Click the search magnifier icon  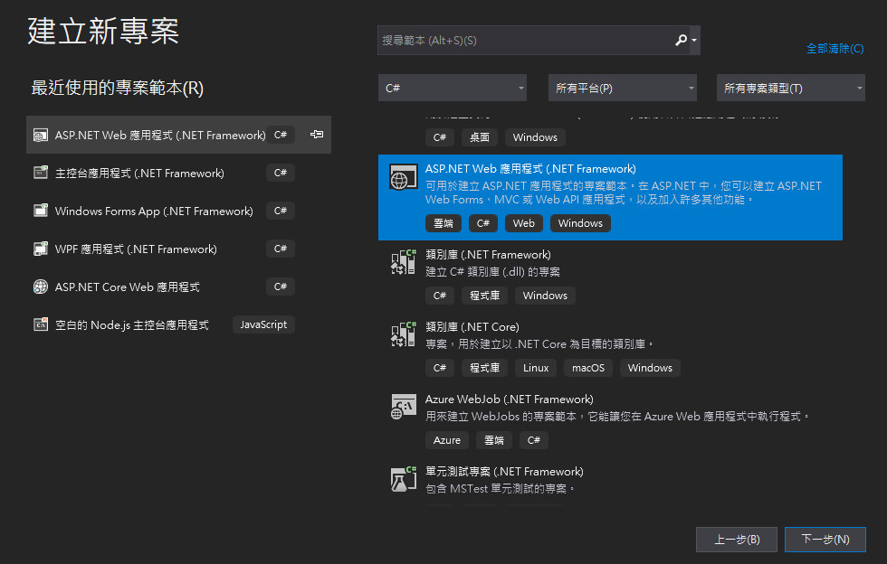click(681, 40)
